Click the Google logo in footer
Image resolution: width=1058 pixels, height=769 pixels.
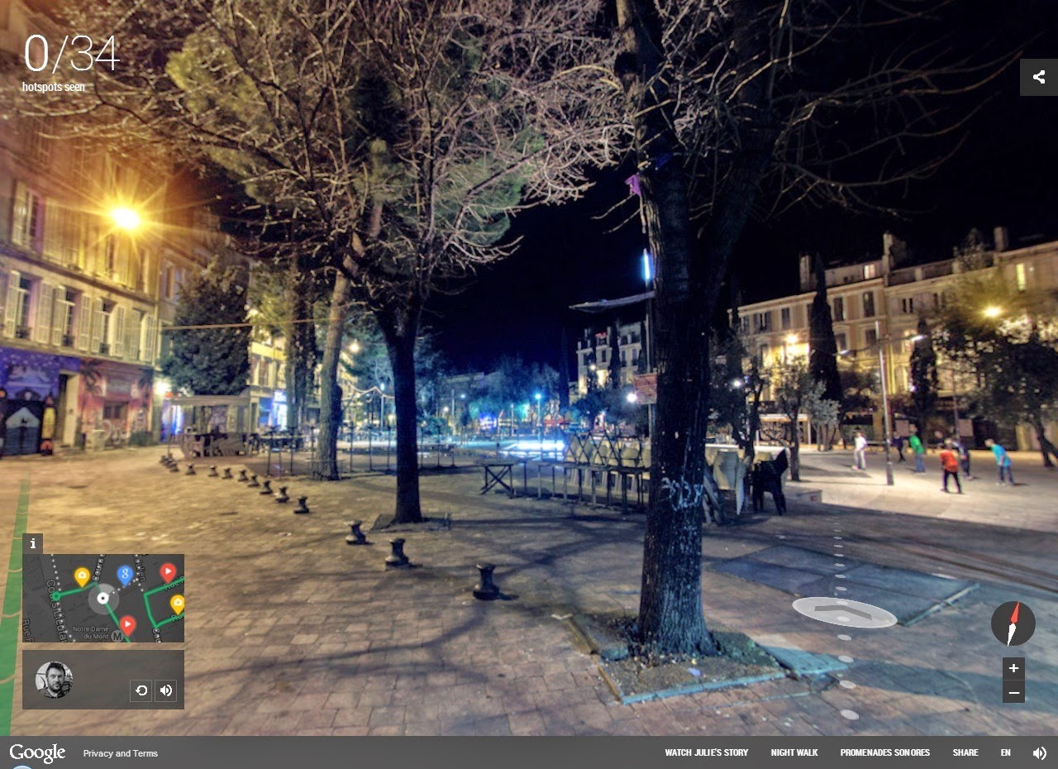click(x=37, y=752)
